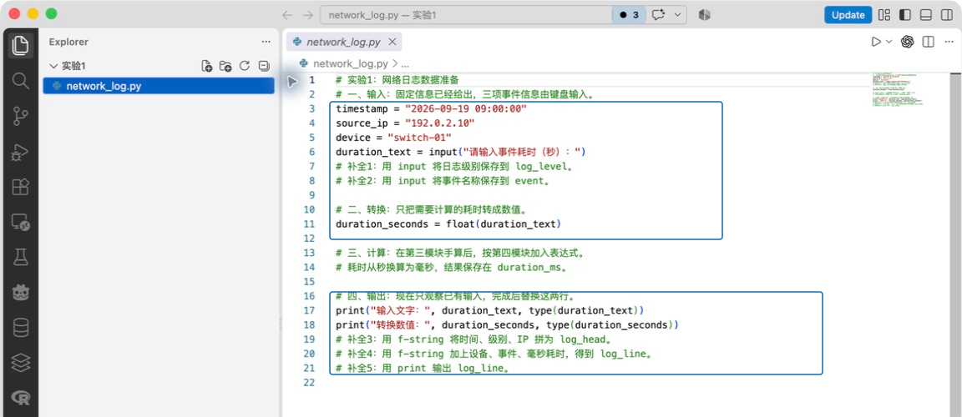This screenshot has height=417, width=962.
Task: Toggle the secondary side bar visibility
Action: (947, 15)
